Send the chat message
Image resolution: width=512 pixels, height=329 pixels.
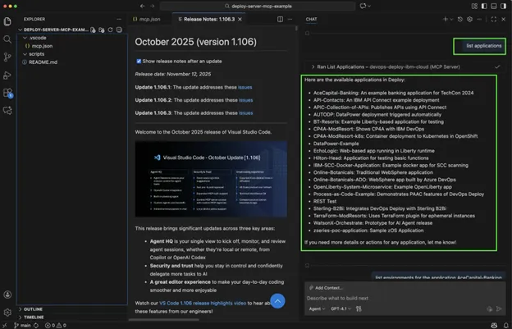coord(499,308)
